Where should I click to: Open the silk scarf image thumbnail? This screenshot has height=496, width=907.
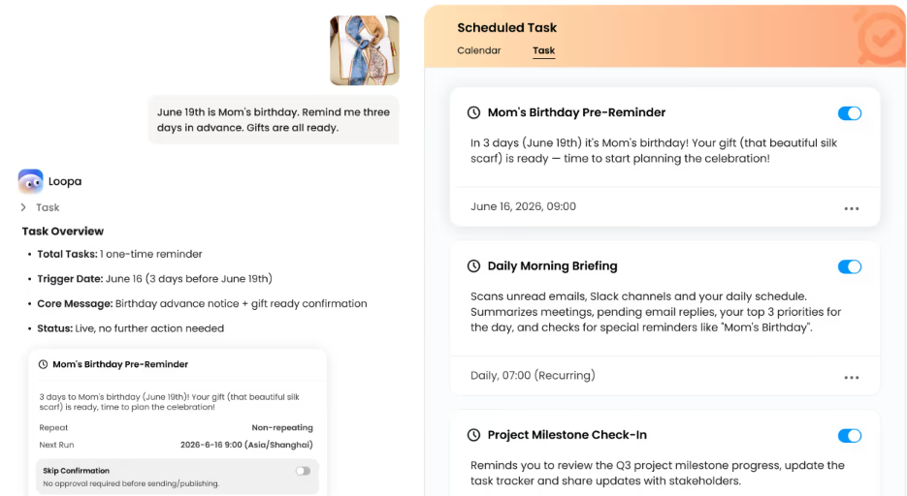365,50
